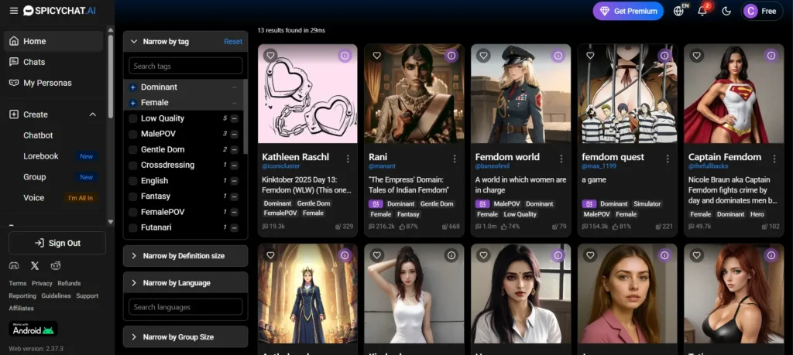
Task: Open notifications bell with 2 badge
Action: tap(702, 11)
